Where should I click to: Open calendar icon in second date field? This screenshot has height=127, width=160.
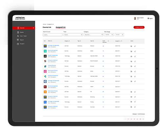pos(123,35)
